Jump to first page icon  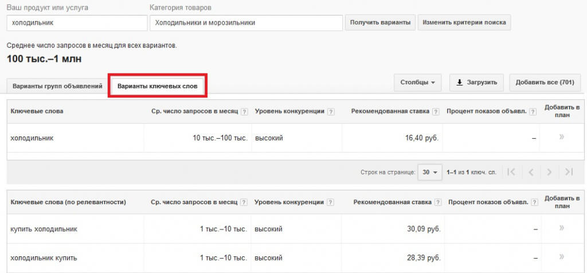pyautogui.click(x=511, y=172)
